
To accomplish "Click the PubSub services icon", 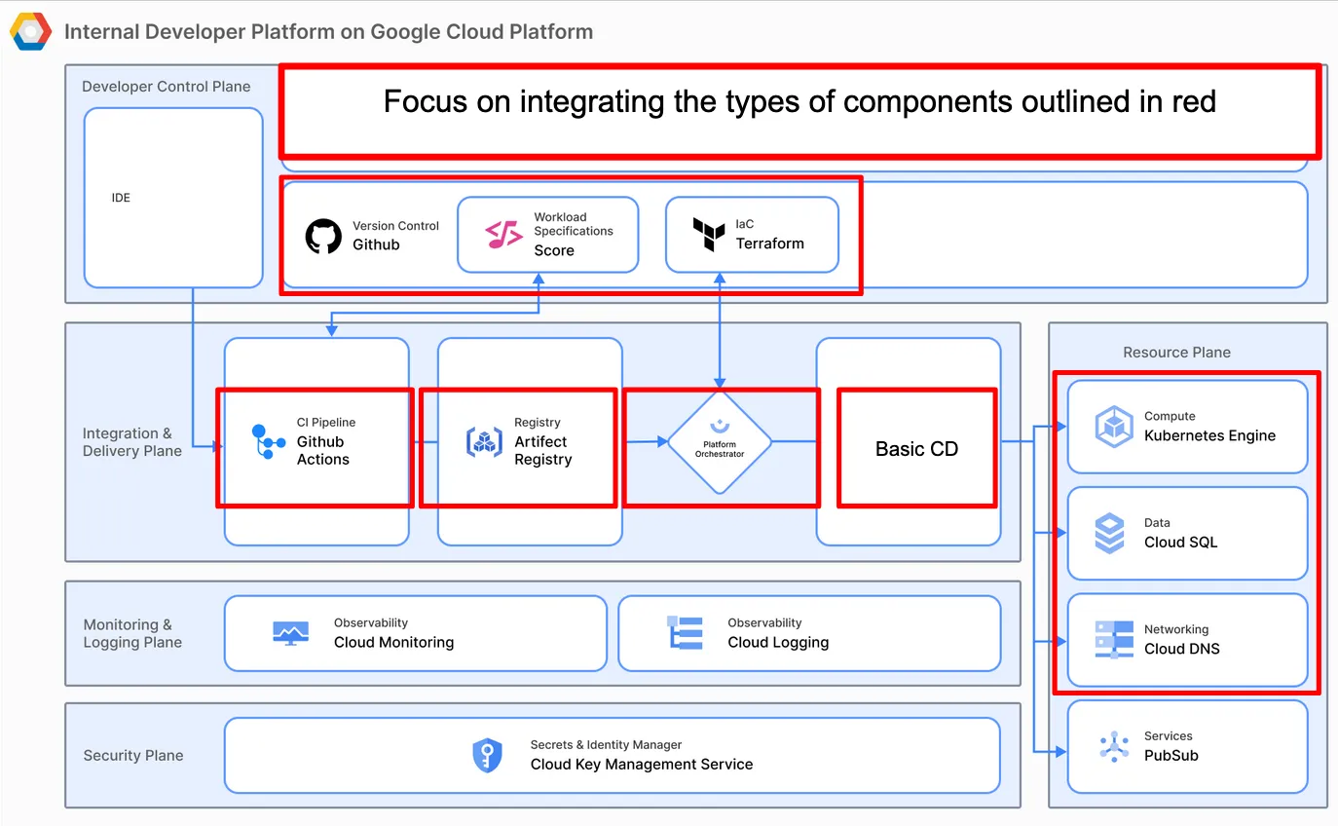I will 1112,745.
